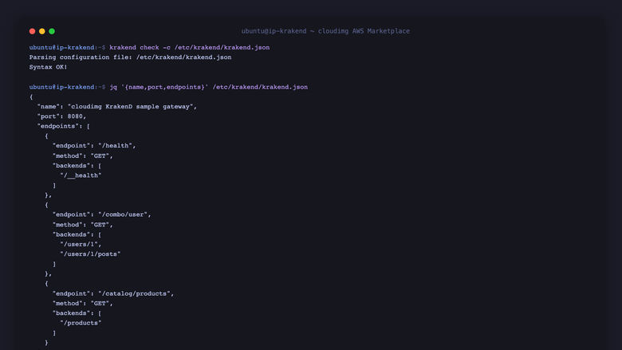Click the "port": 8080 line
The width and height of the screenshot is (622, 350).
tap(61, 116)
